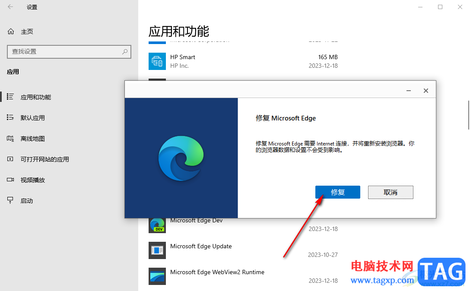
Task: Click the 取消 button in the dialog
Action: (x=391, y=192)
